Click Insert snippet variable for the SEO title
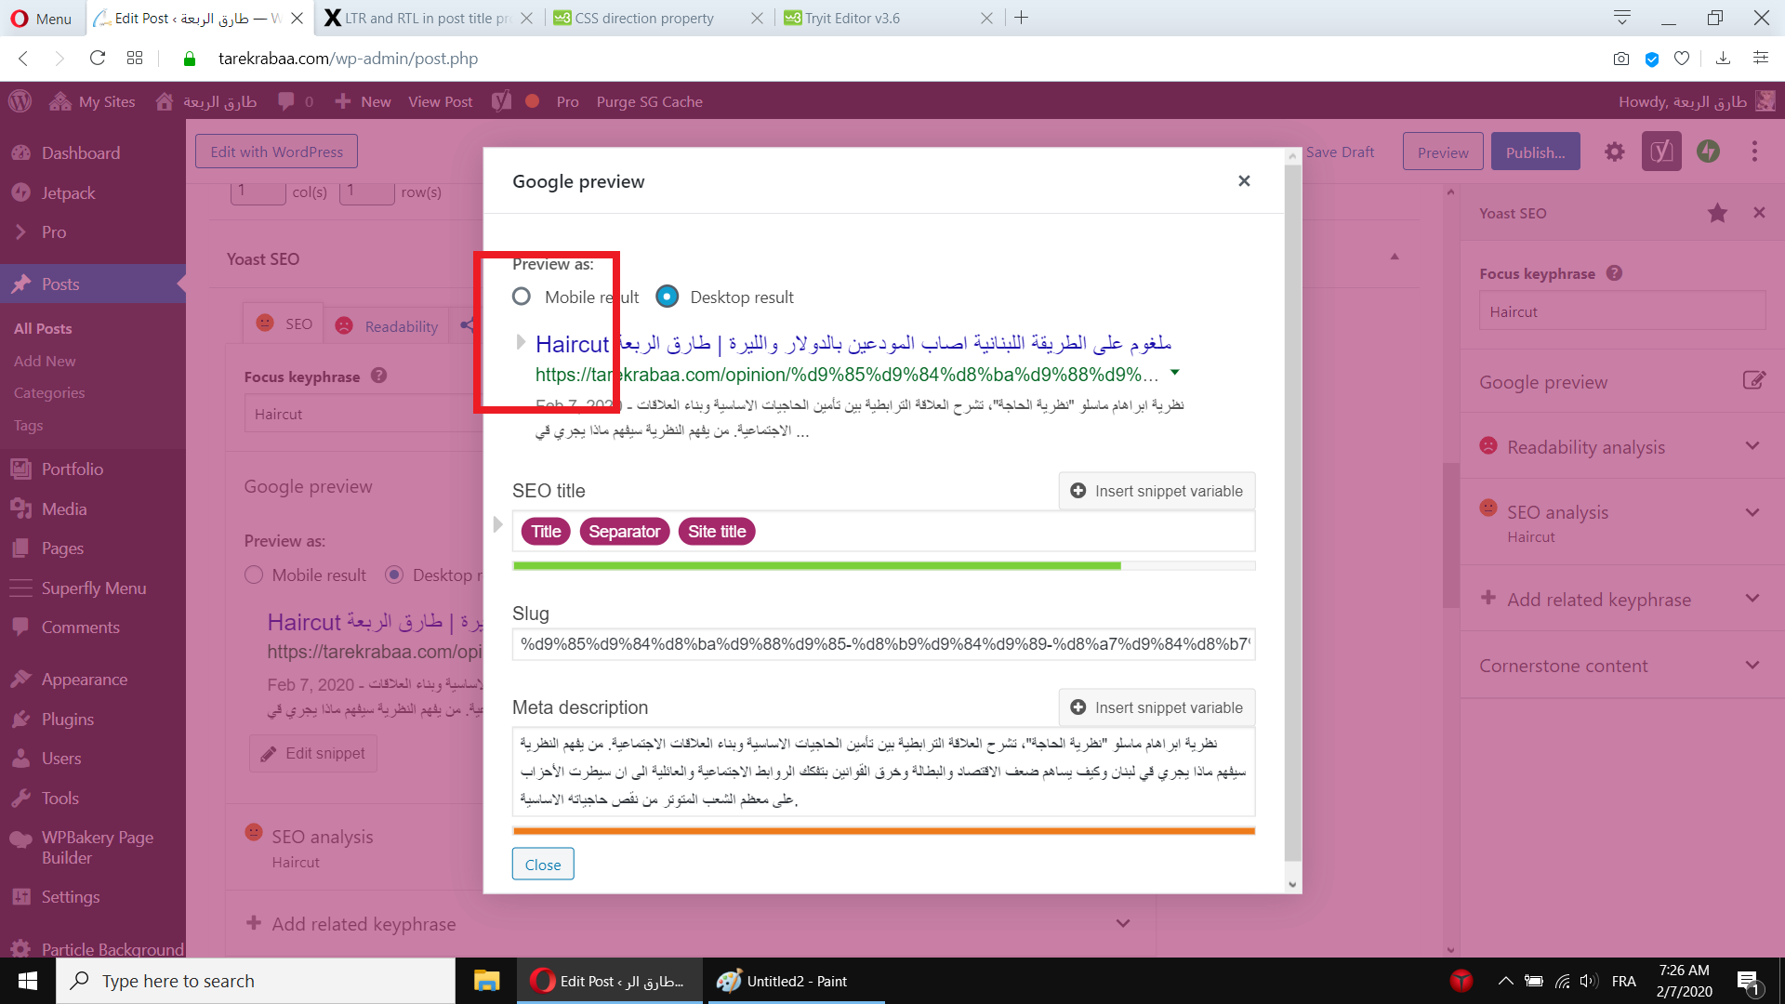This screenshot has width=1785, height=1004. tap(1157, 491)
